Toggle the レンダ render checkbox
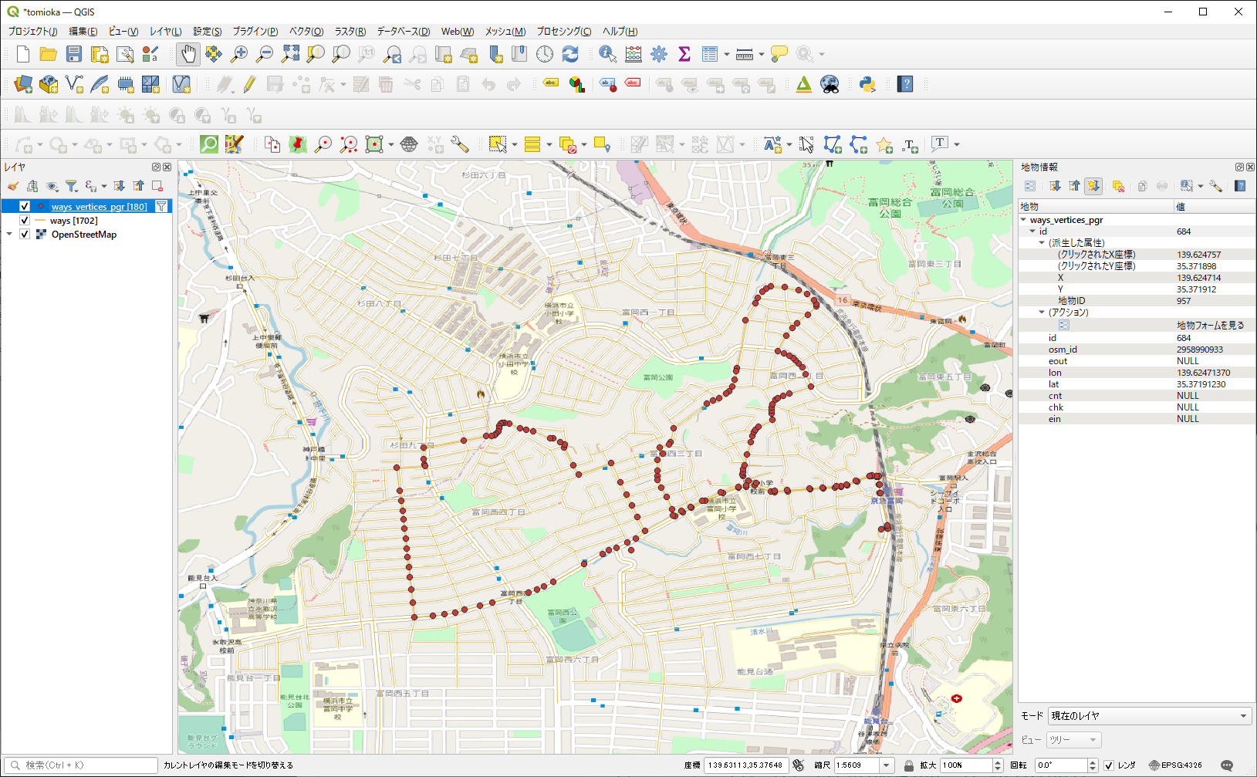The image size is (1257, 777). (1109, 765)
